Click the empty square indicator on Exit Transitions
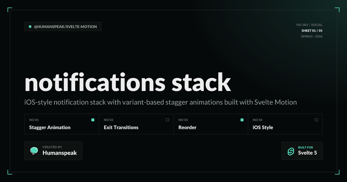This screenshot has height=182, width=347. pyautogui.click(x=167, y=120)
